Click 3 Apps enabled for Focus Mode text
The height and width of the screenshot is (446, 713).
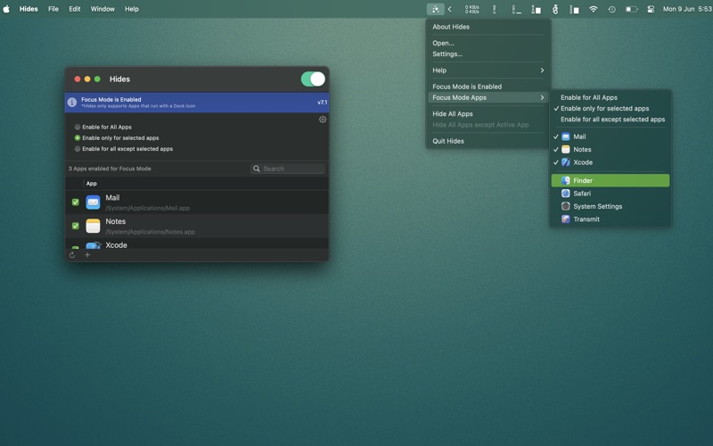coord(110,169)
